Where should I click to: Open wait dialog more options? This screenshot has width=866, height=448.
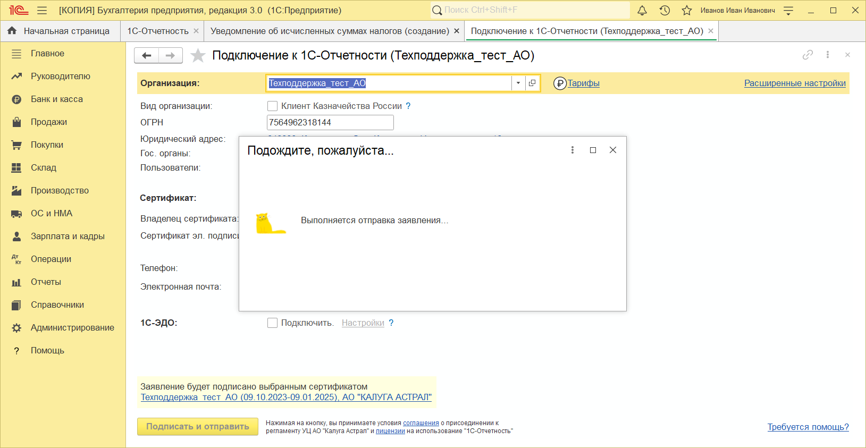coord(573,150)
